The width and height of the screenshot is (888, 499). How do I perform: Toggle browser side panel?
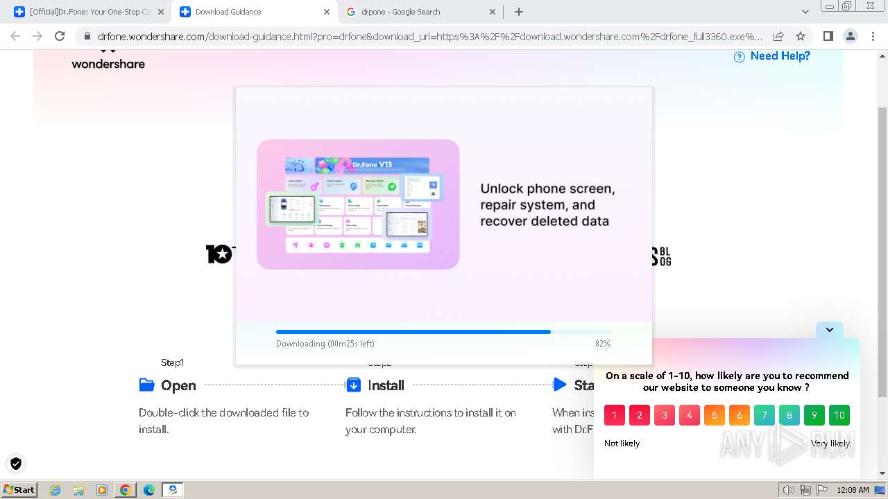coord(828,36)
